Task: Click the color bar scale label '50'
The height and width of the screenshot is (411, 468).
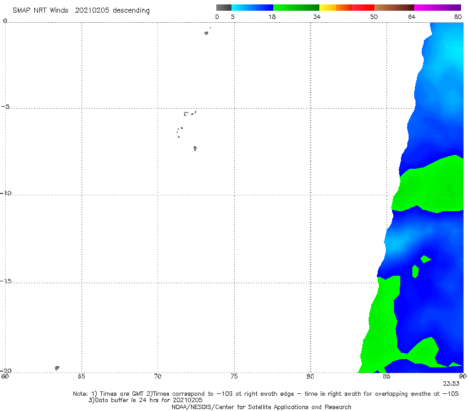Action: coord(374,16)
